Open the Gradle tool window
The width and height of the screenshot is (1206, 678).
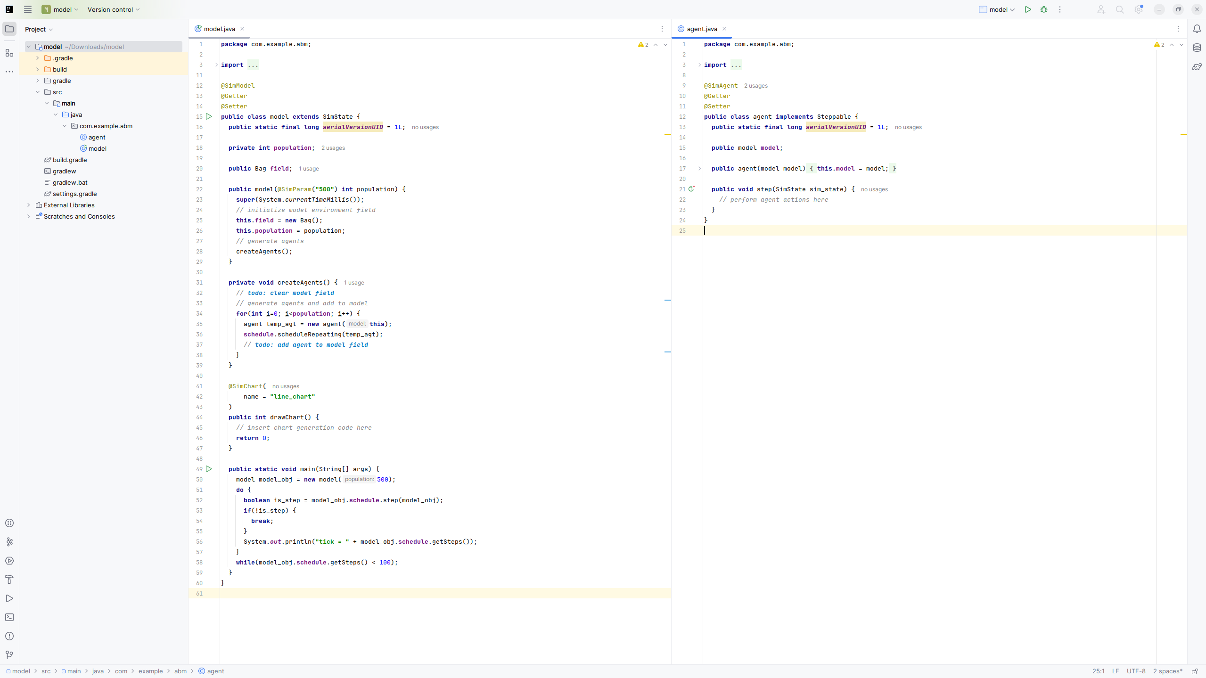coord(1197,66)
